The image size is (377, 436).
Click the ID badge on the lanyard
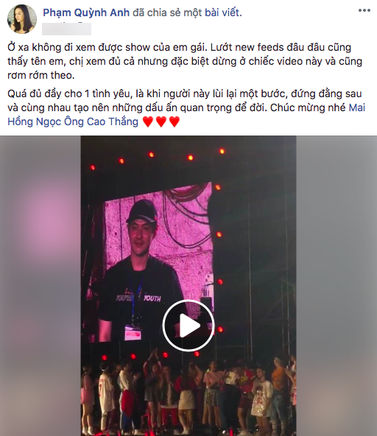tap(133, 333)
